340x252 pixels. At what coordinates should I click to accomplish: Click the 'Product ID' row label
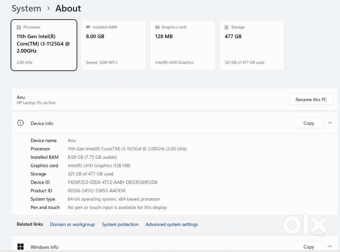point(41,191)
